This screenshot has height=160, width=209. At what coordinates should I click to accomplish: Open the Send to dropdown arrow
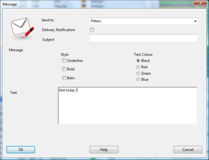(x=195, y=21)
